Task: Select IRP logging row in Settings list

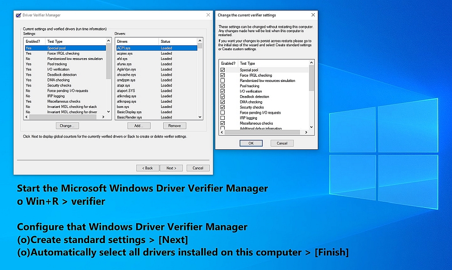Action: tap(65, 96)
